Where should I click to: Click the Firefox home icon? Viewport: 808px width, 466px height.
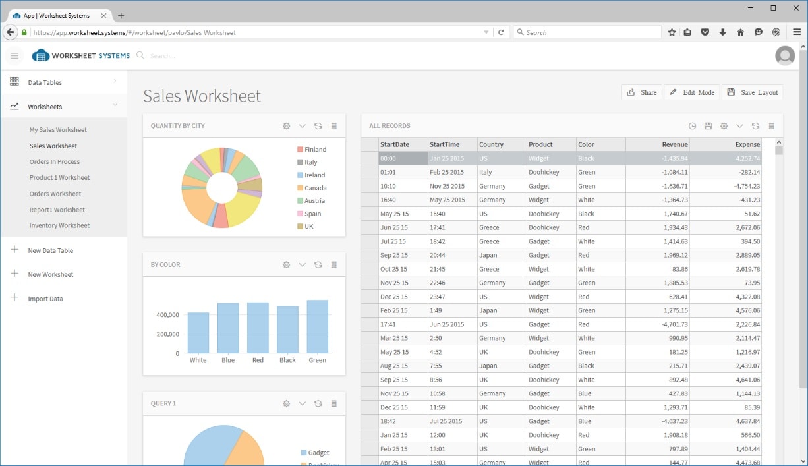(x=740, y=32)
